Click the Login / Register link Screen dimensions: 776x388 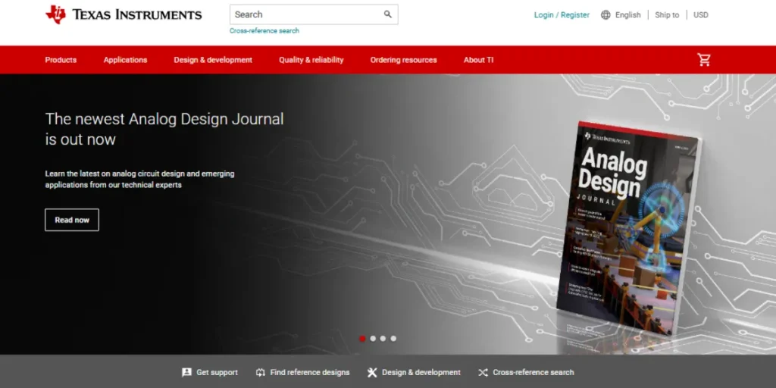pyautogui.click(x=562, y=15)
